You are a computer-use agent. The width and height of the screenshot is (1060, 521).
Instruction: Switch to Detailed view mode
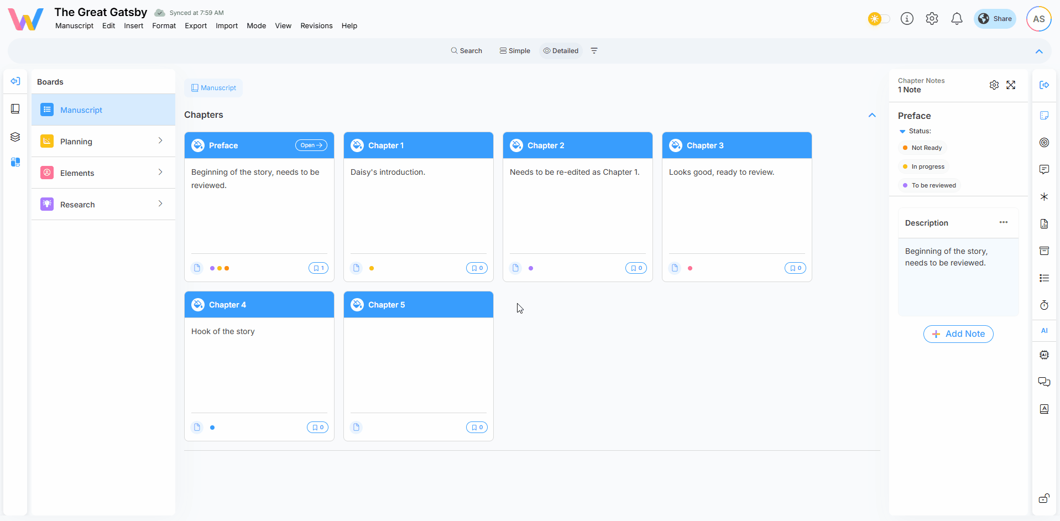click(561, 51)
